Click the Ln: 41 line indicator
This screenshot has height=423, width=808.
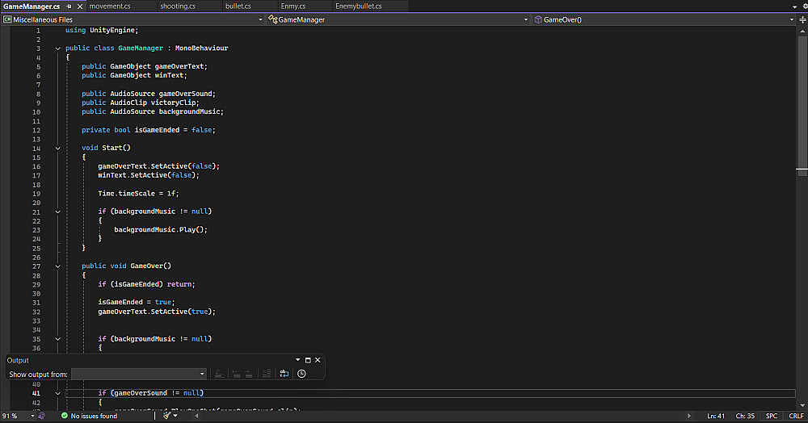coord(716,416)
